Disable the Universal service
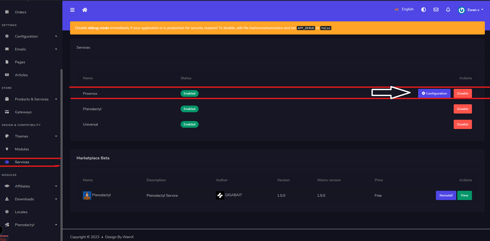490x241 pixels. pos(462,124)
